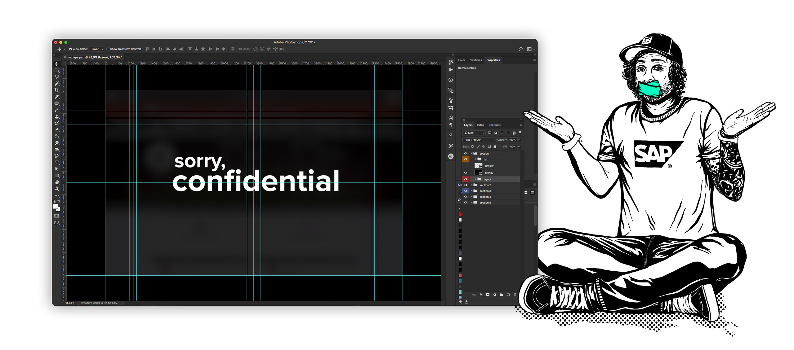Select the Pen tool
This screenshot has height=350, width=794.
click(57, 156)
